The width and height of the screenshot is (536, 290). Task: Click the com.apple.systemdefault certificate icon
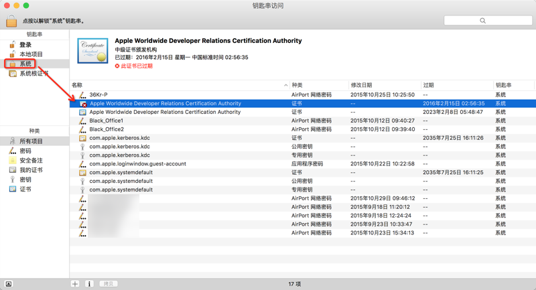click(82, 173)
